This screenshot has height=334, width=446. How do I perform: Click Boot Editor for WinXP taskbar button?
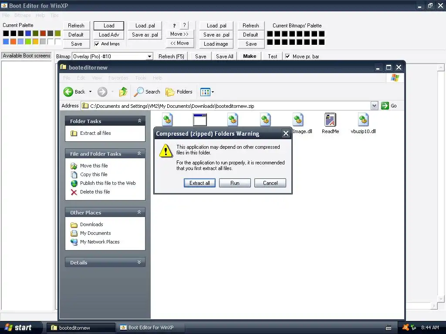click(150, 328)
